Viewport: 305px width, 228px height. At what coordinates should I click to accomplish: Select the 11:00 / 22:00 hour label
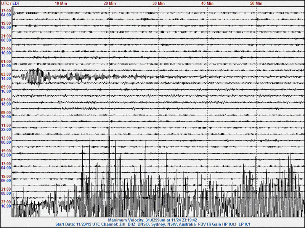pos(6,126)
